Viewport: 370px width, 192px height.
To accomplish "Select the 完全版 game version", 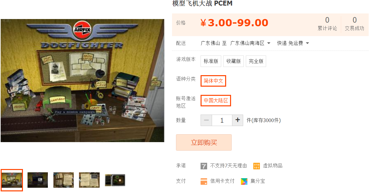I will click(x=256, y=61).
